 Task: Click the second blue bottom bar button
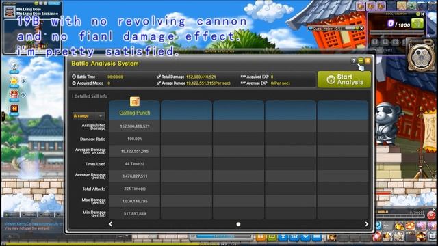coord(294,237)
